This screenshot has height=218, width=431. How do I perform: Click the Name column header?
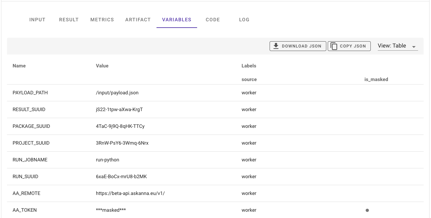(19, 66)
